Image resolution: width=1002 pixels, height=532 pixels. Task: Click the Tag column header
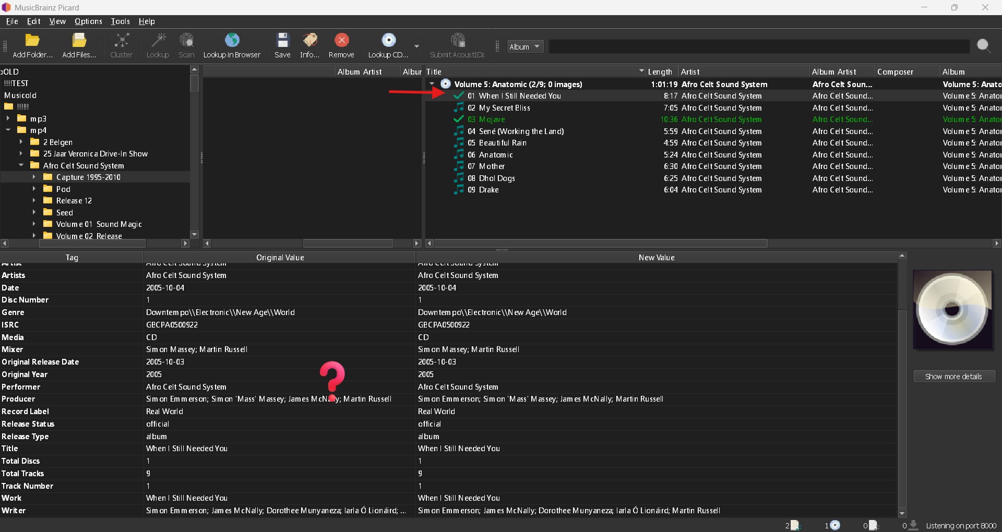click(71, 257)
